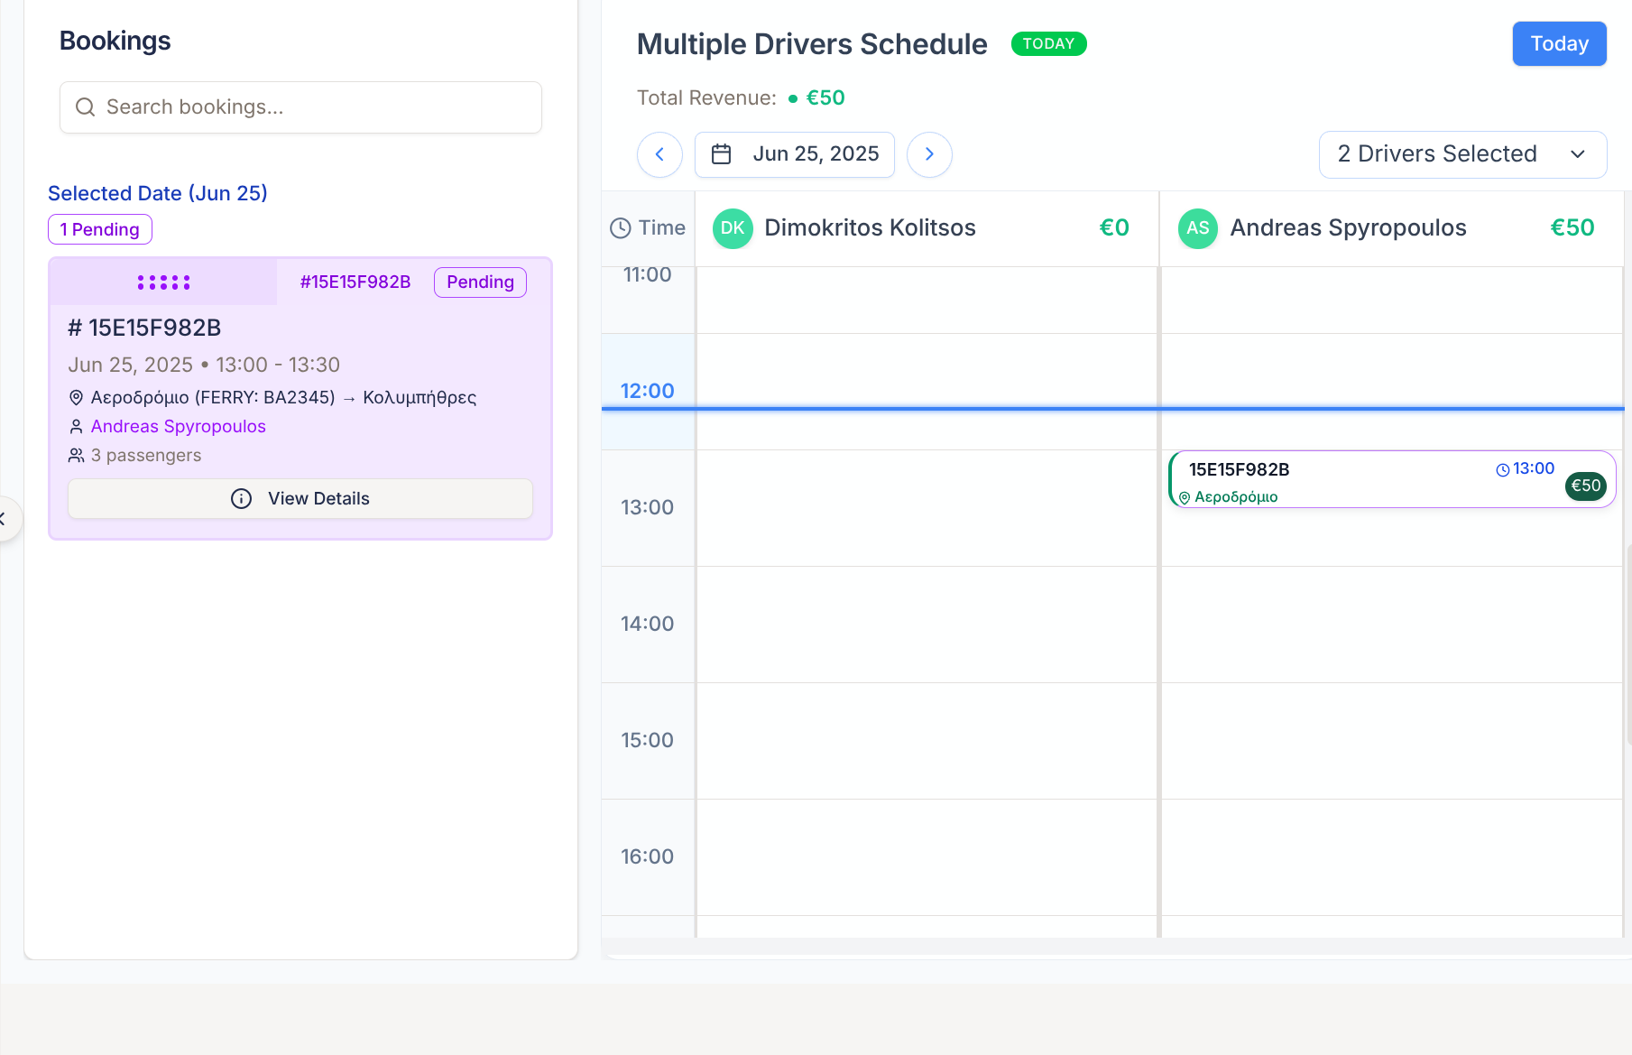The height and width of the screenshot is (1055, 1632).
Task: Click the Andreas Spyropoulos column header
Action: coord(1348,228)
